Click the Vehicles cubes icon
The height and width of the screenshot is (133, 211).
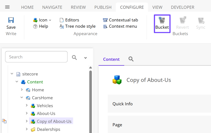point(33,106)
